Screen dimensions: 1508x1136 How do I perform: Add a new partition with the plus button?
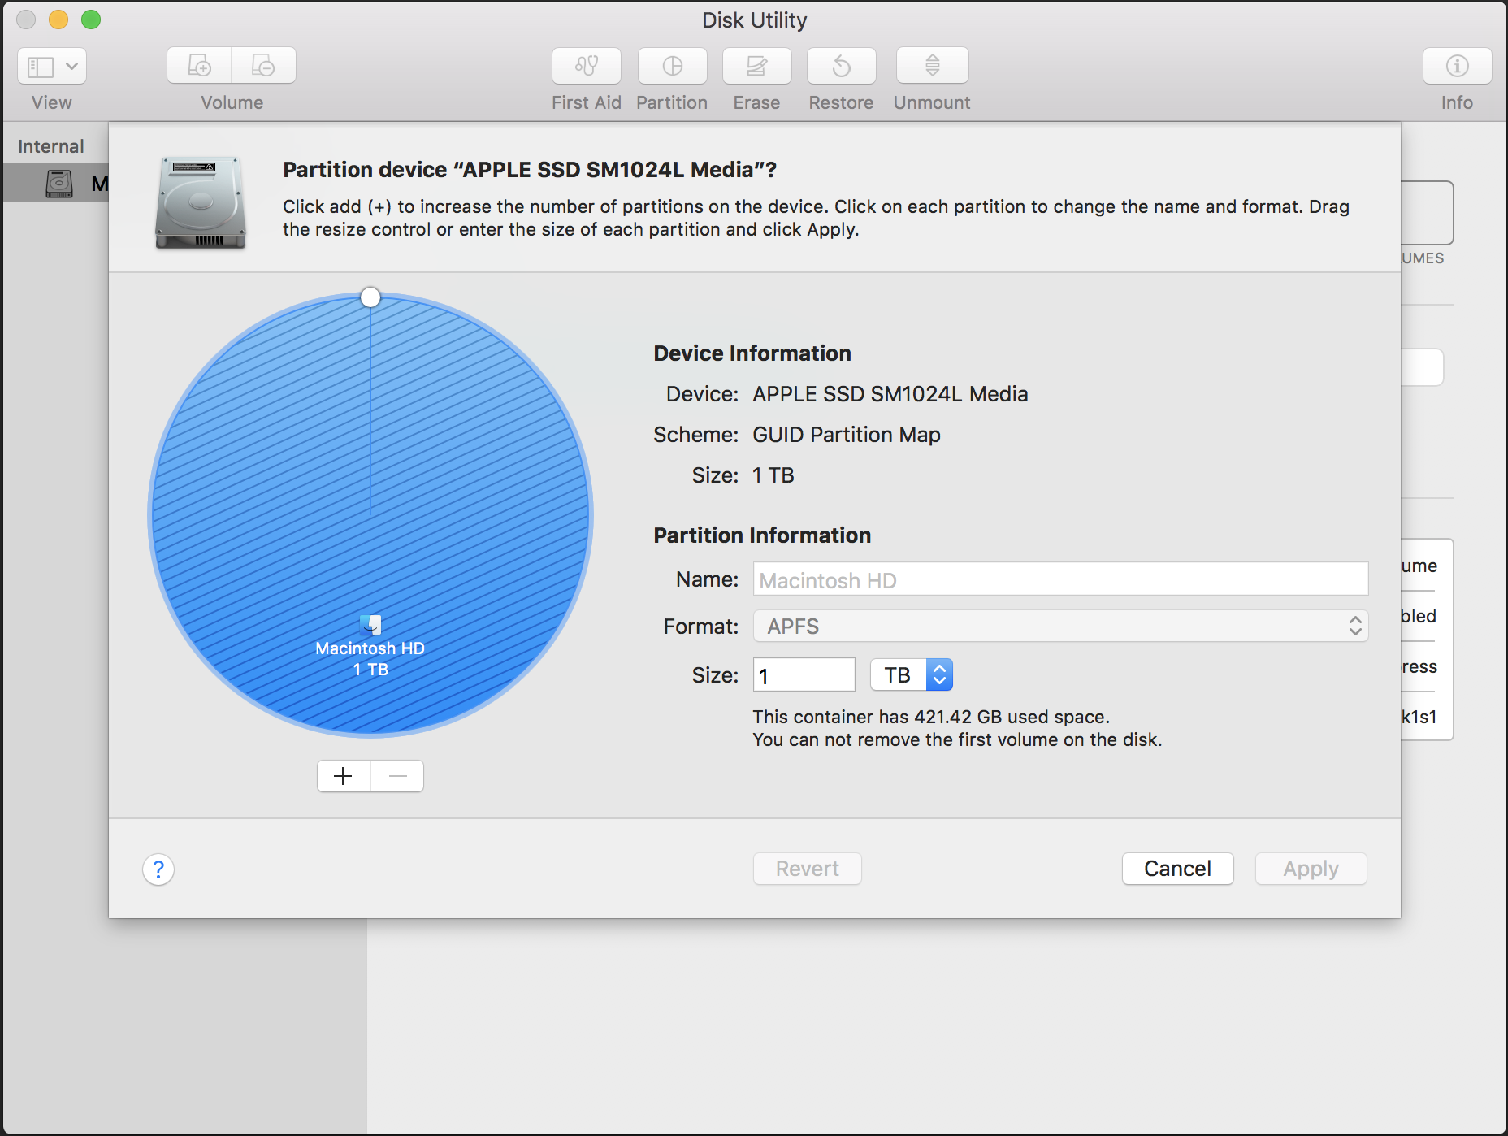click(343, 776)
